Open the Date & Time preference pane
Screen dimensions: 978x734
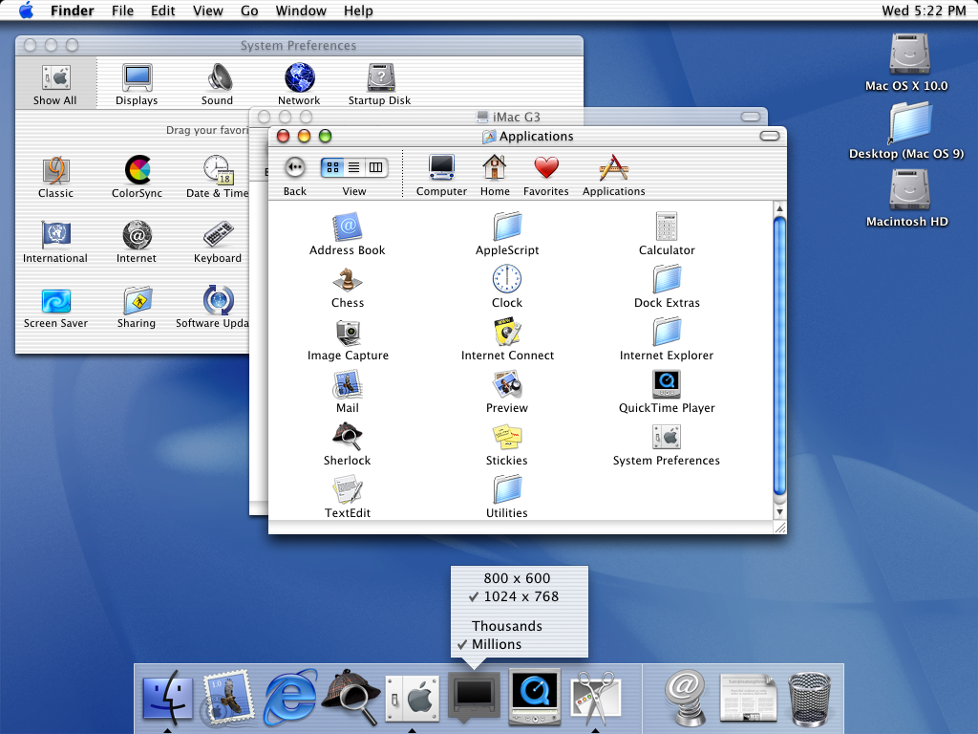tap(218, 170)
